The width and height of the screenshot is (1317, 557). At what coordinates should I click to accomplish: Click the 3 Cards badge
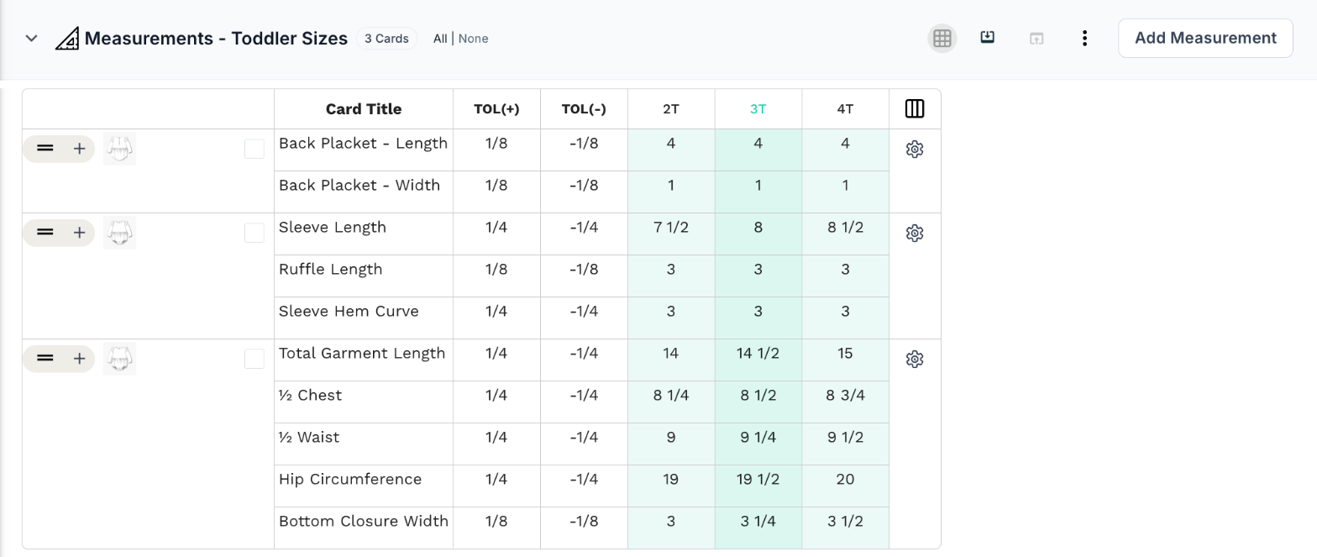[386, 39]
